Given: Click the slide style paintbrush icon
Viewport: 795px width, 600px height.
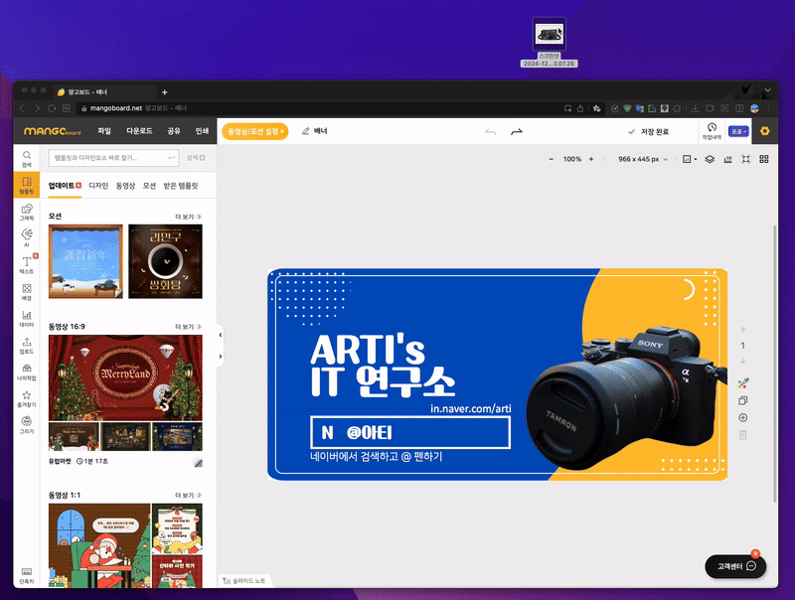Looking at the screenshot, I should click(742, 383).
